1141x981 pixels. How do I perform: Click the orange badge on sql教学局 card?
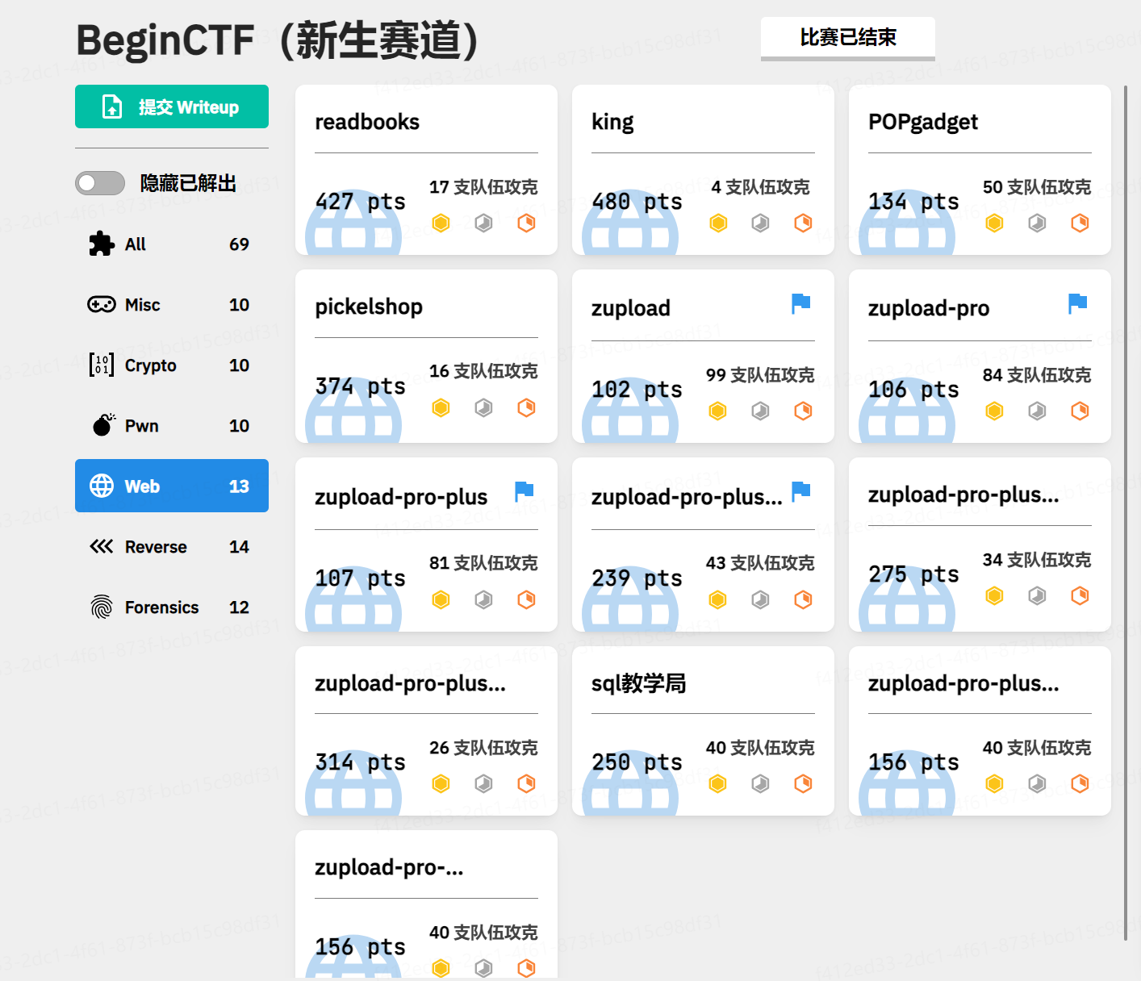803,783
